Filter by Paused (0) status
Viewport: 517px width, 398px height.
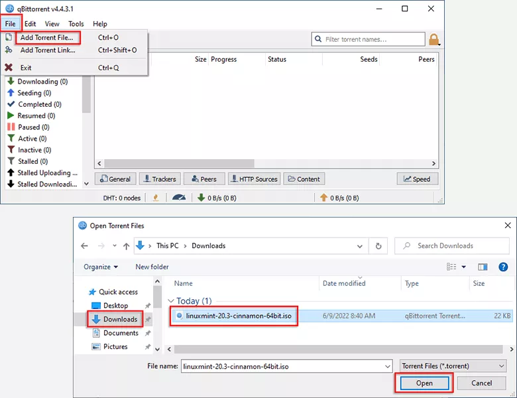(x=34, y=127)
